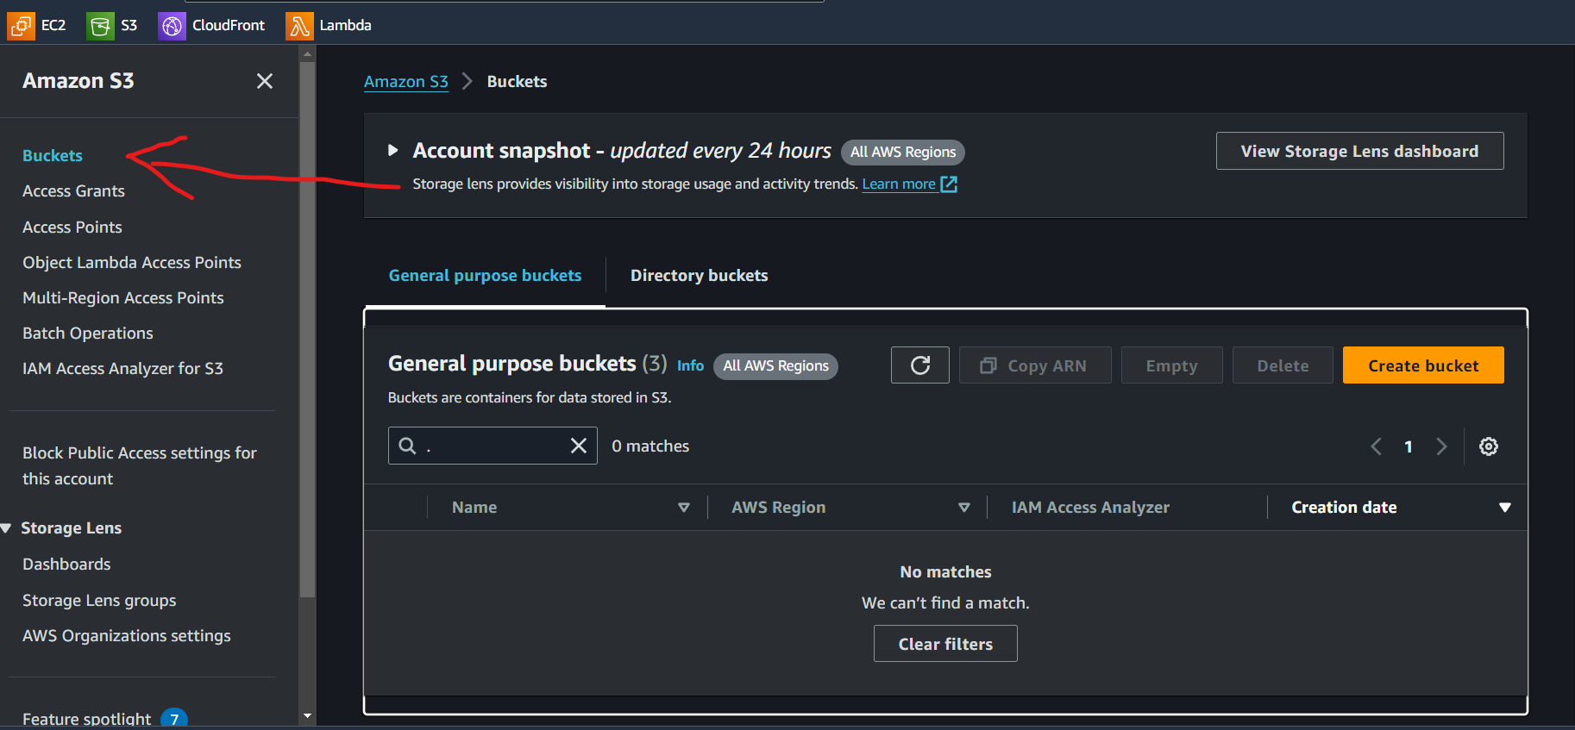
Task: Open AWS Organizations settings
Action: 127,636
